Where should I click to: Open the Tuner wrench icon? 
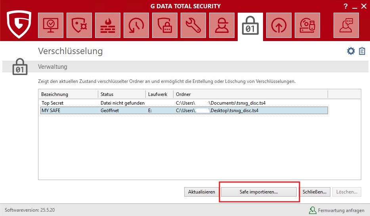tap(193, 25)
